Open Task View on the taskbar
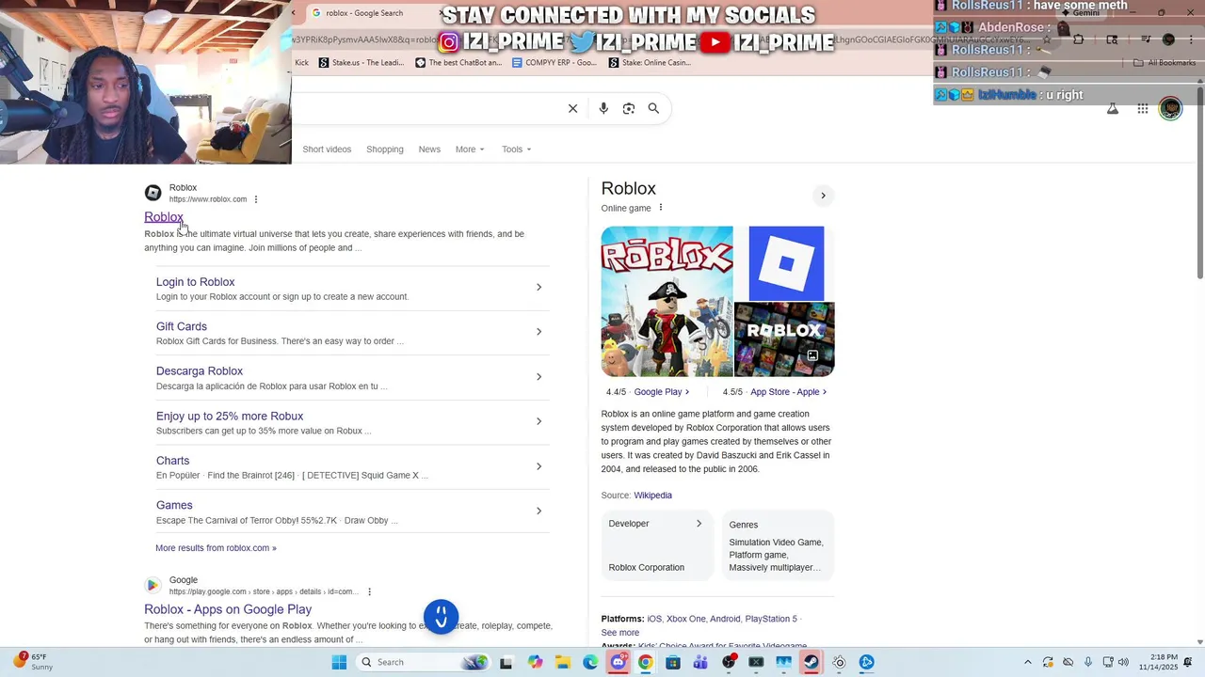 [506, 662]
